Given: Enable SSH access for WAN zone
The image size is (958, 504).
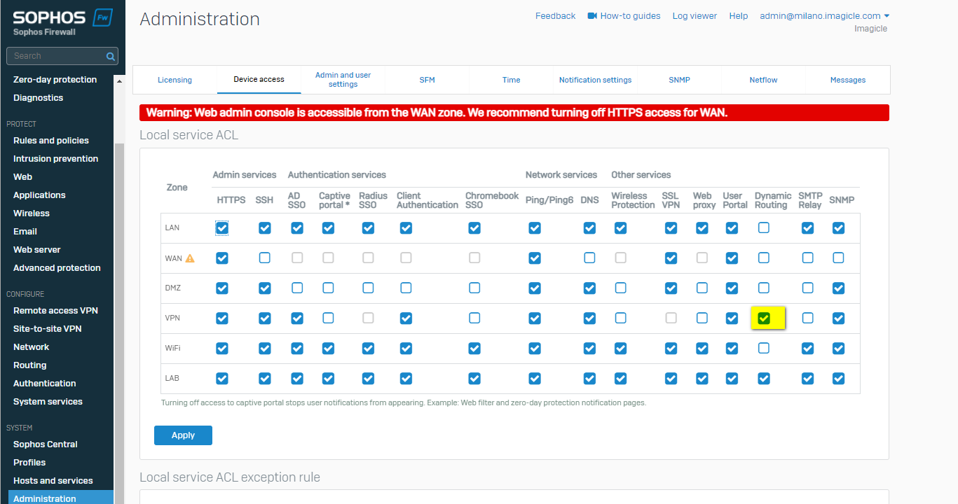Looking at the screenshot, I should click(264, 258).
